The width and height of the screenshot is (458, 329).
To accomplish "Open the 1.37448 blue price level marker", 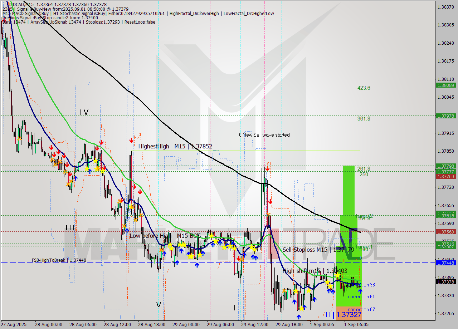I will 445,262.
